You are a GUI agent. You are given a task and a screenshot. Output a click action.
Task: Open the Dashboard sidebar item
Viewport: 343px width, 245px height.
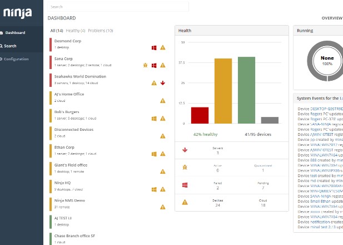[x=15, y=33]
